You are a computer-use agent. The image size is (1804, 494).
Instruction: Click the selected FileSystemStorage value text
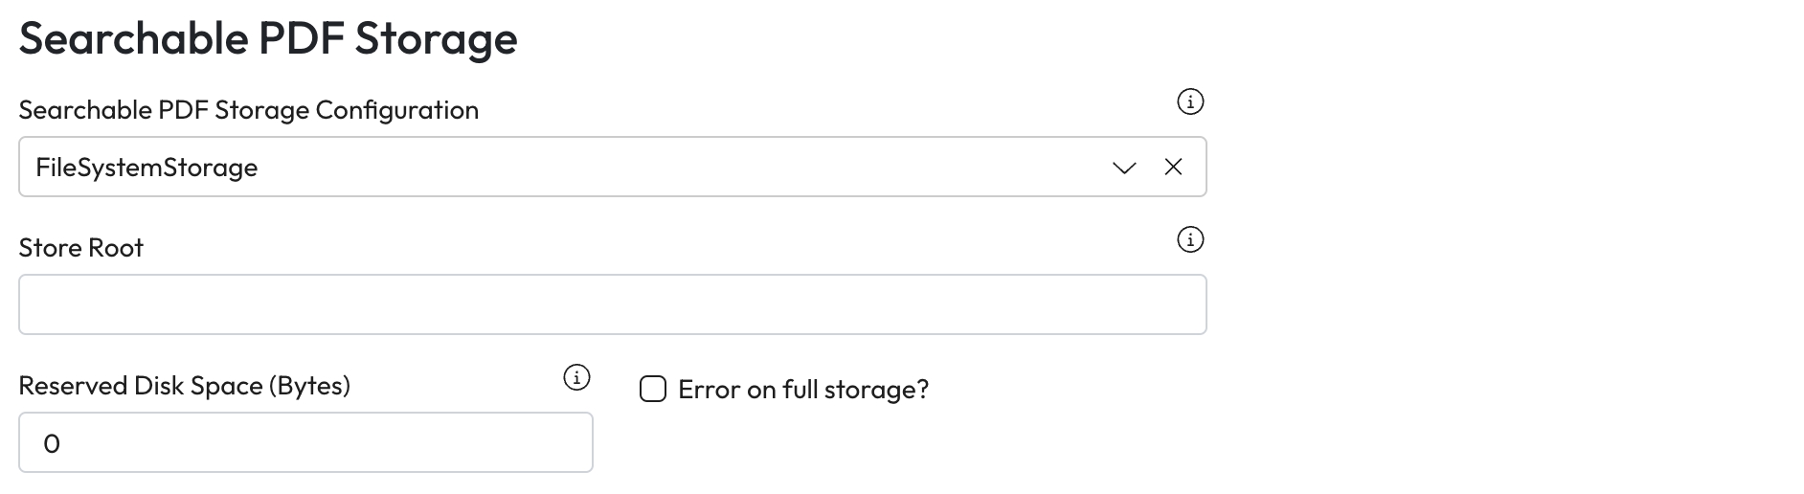(x=147, y=168)
